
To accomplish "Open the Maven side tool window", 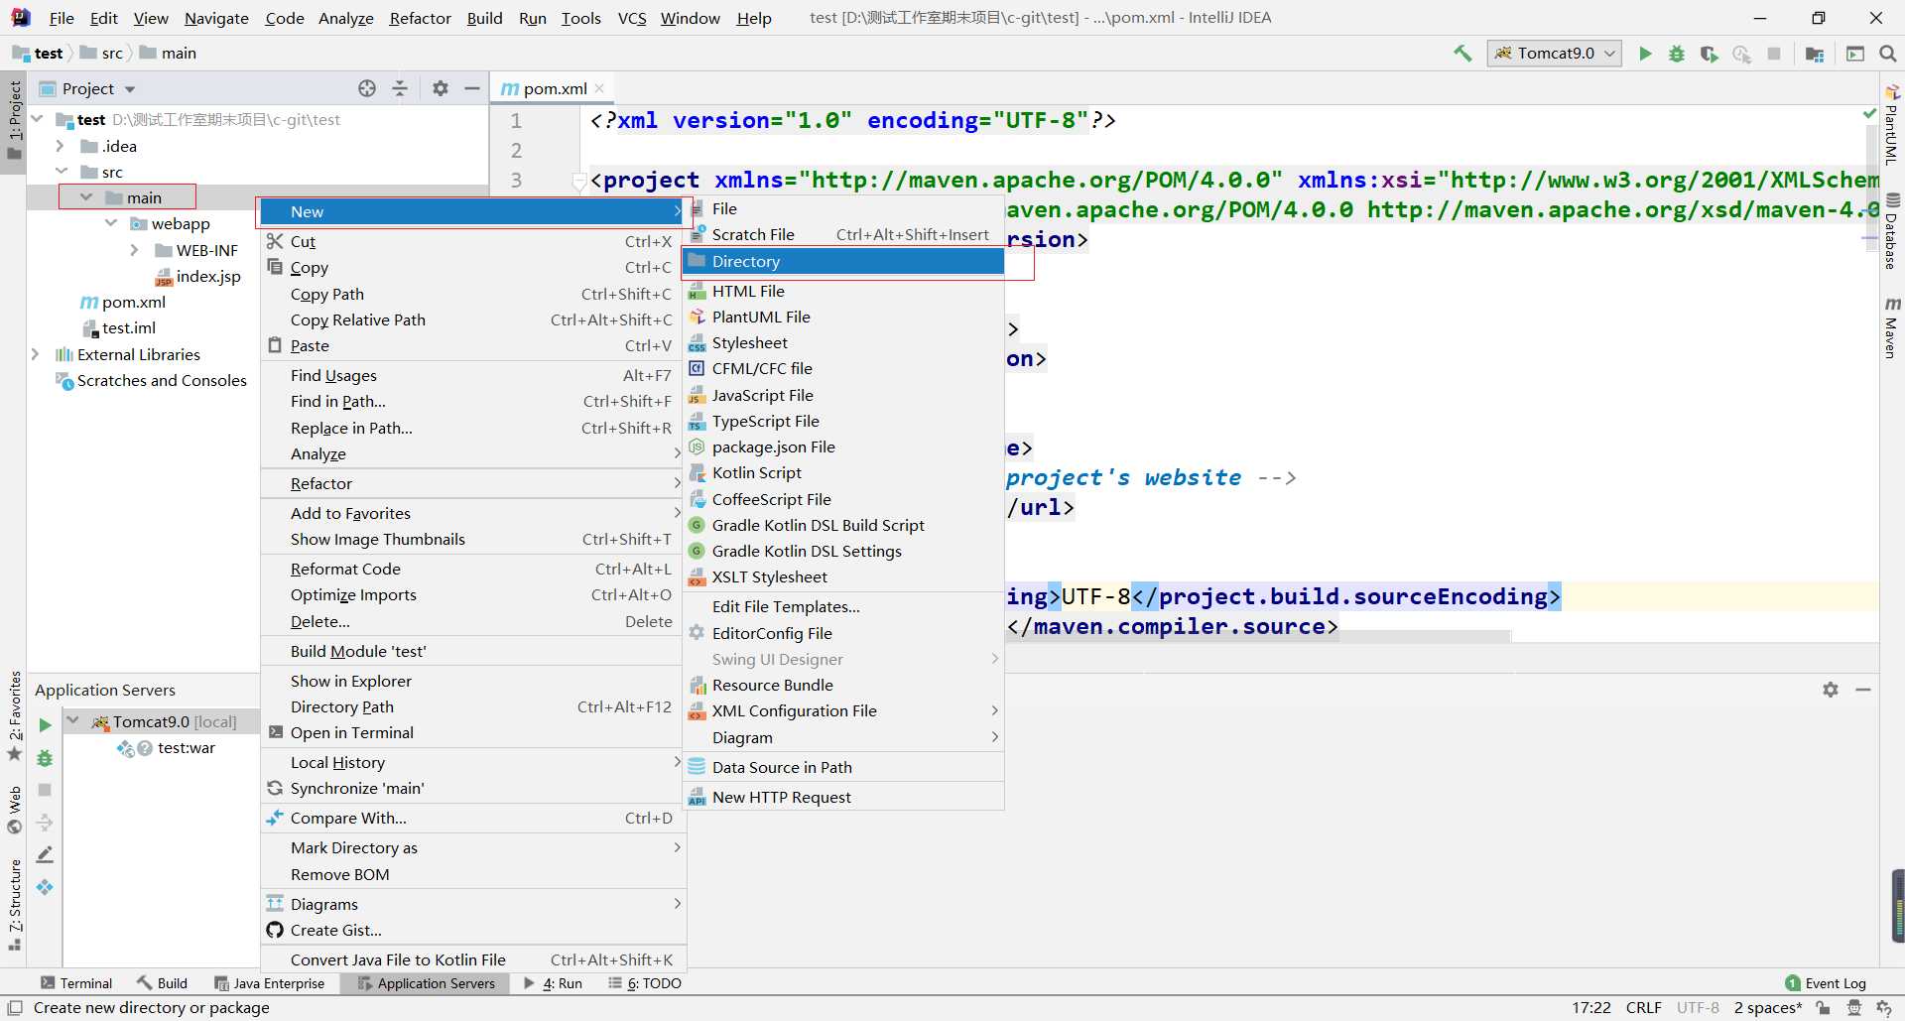I will 1892,328.
